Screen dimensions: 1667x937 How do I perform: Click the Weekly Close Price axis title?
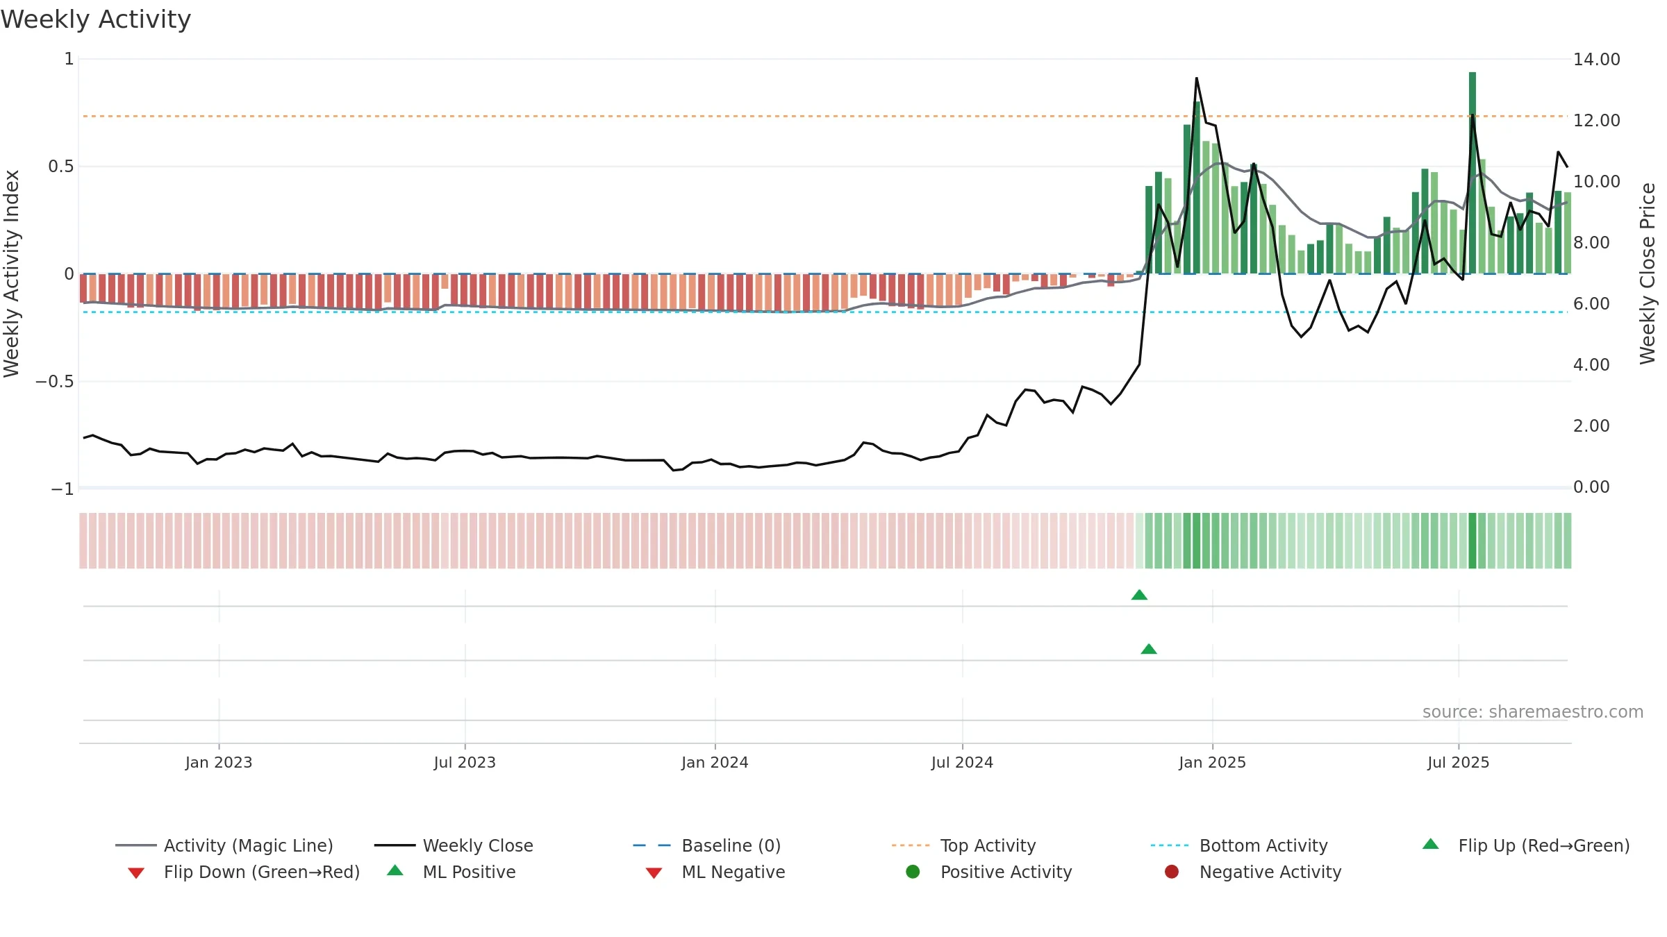click(1648, 273)
